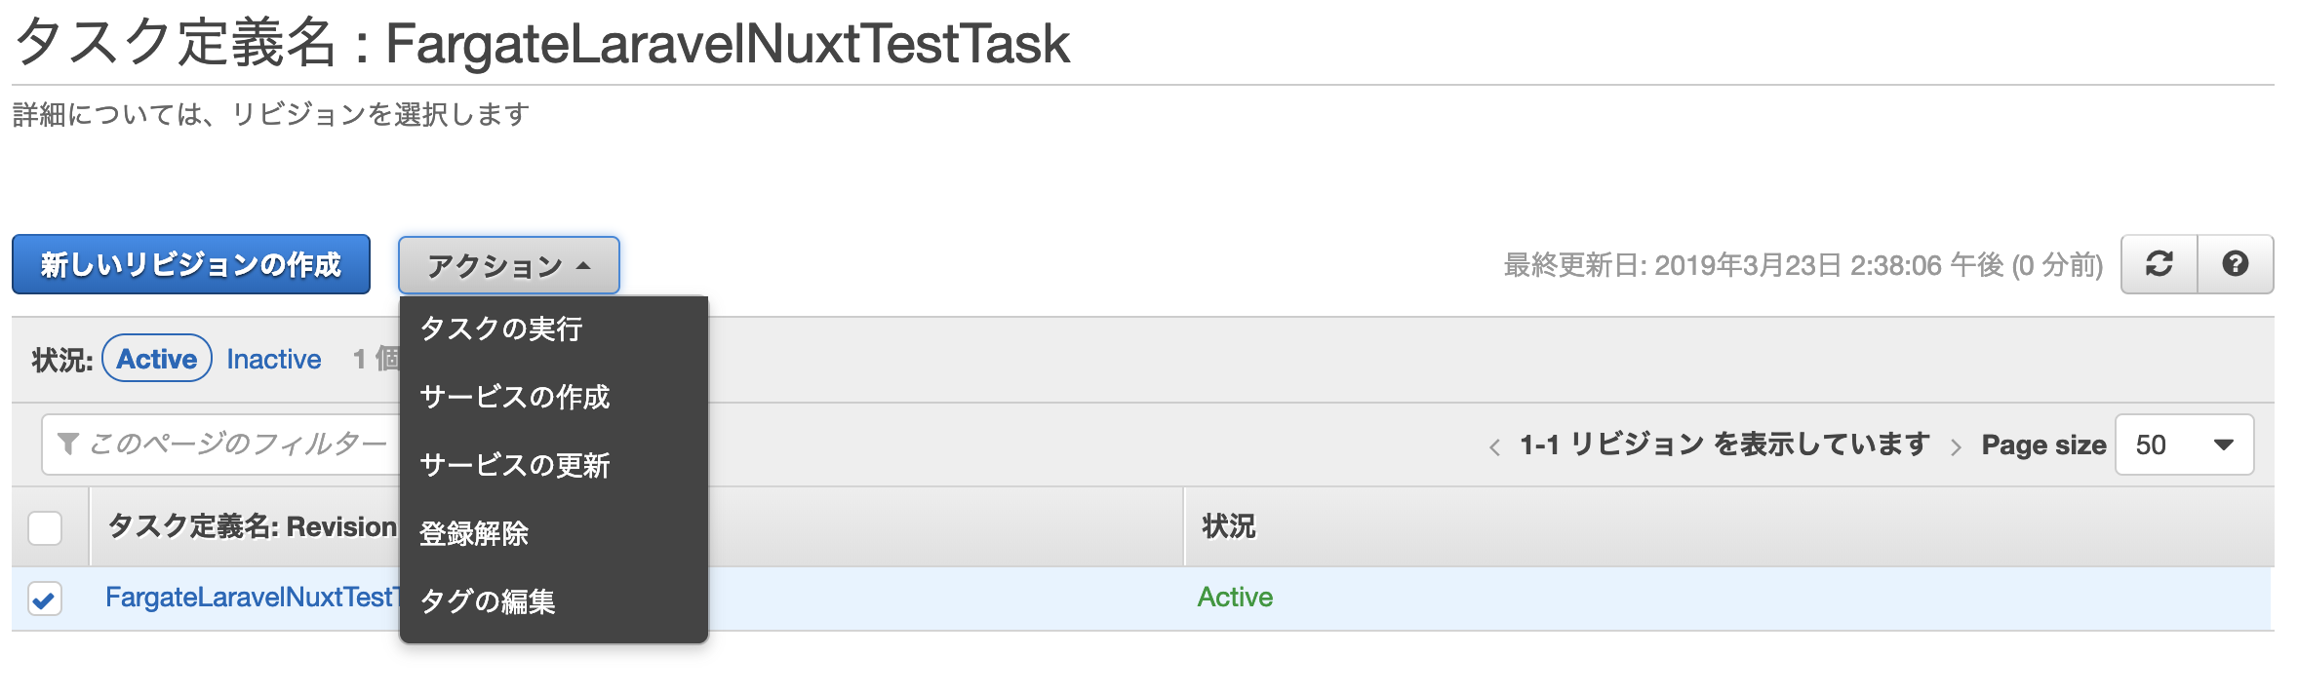Select 登録解除 from the actions menu

tap(474, 534)
